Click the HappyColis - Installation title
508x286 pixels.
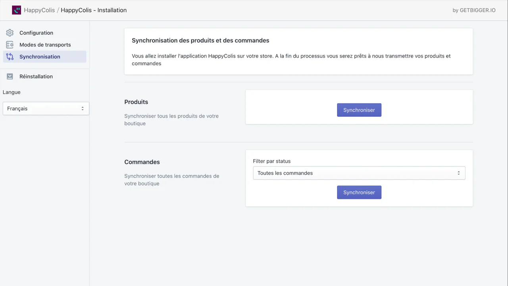94,10
